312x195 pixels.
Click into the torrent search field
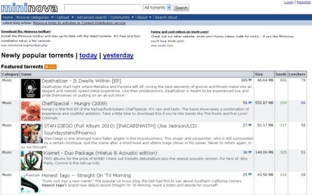click(x=102, y=7)
